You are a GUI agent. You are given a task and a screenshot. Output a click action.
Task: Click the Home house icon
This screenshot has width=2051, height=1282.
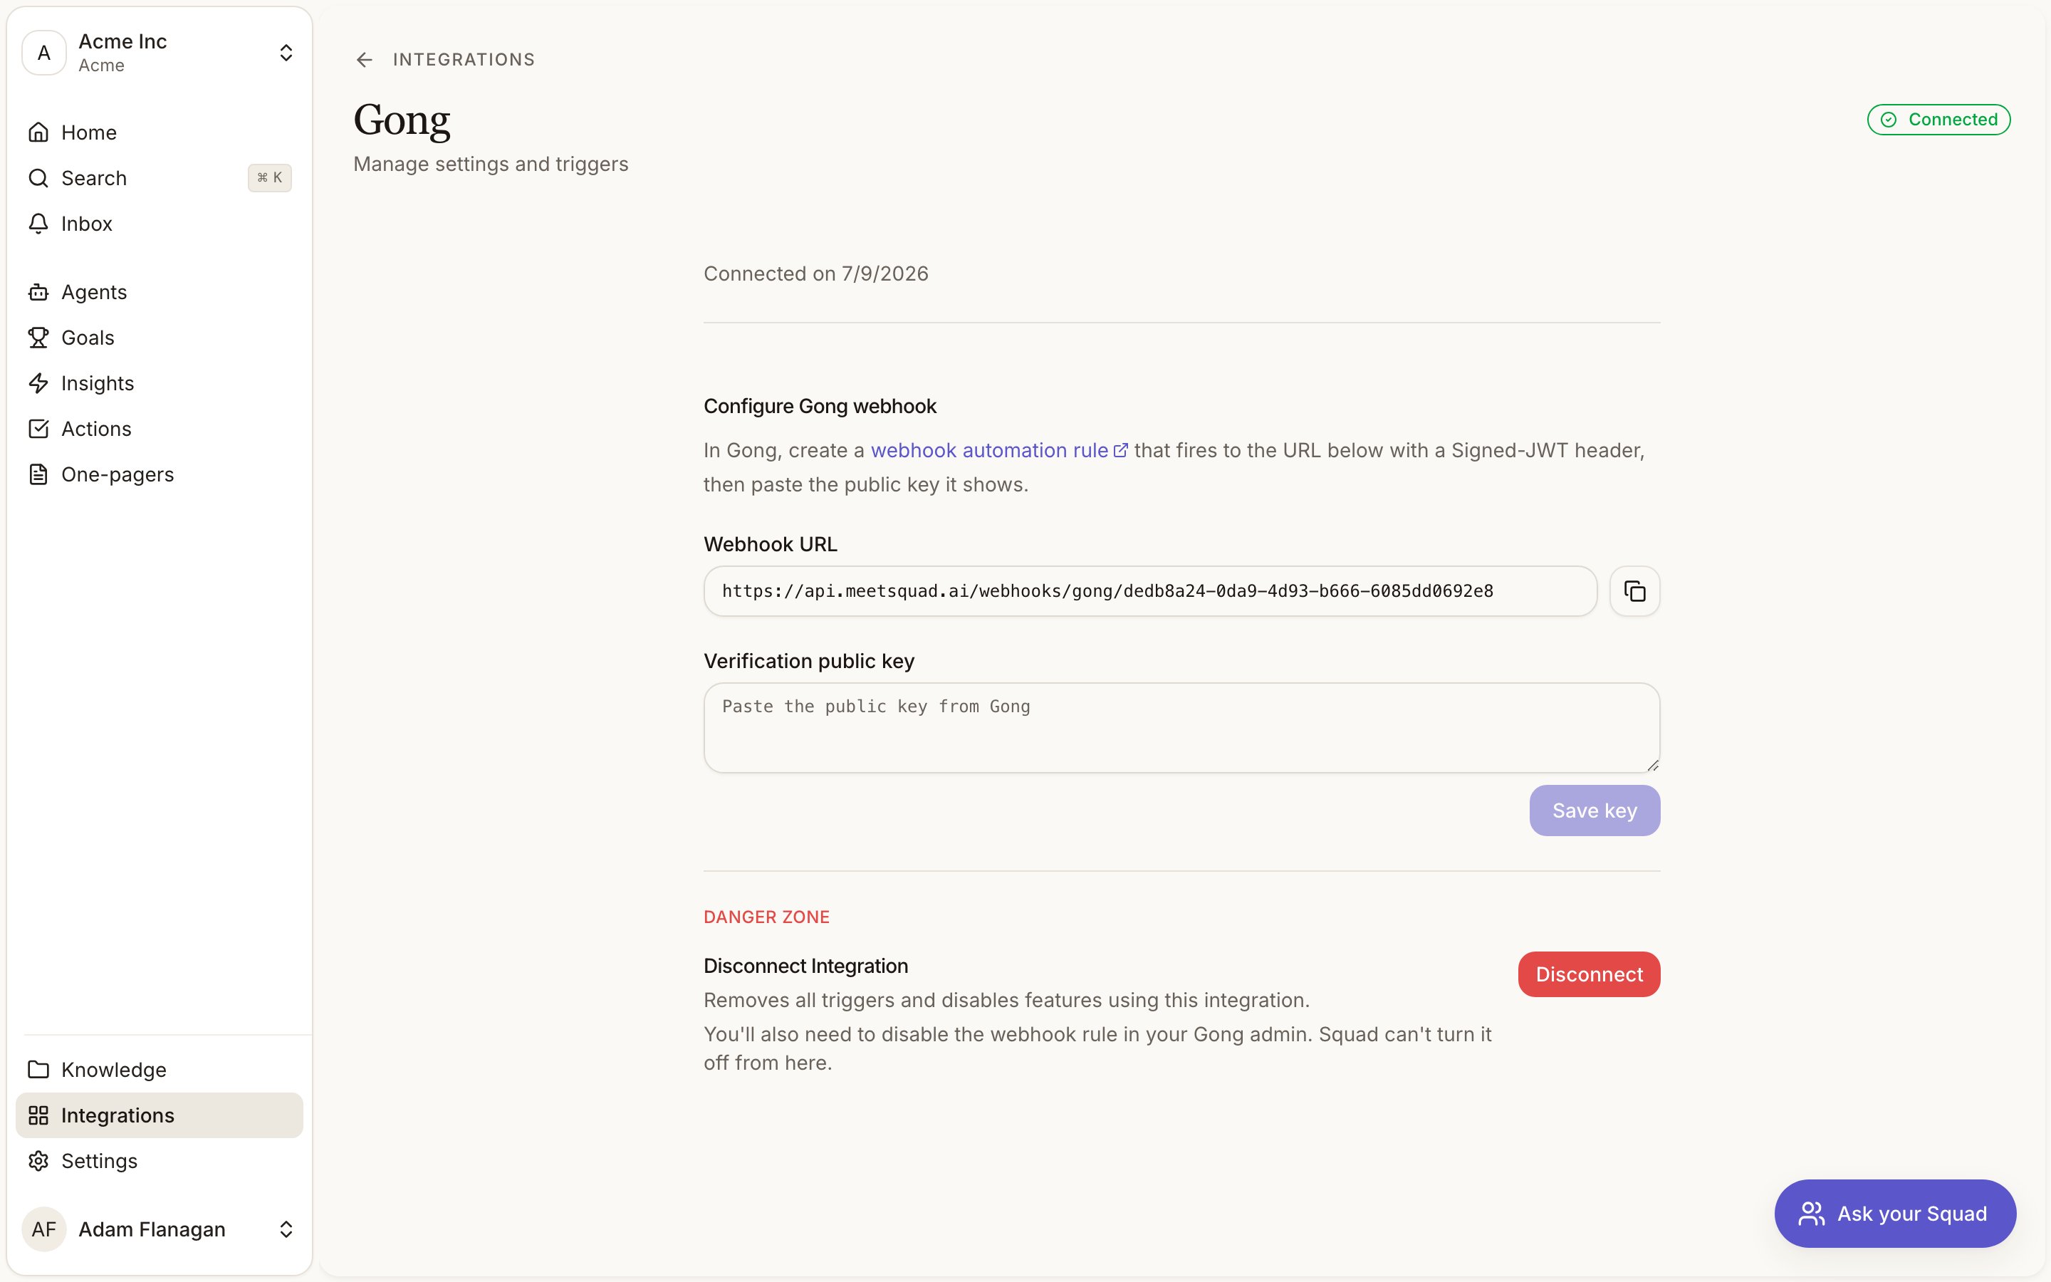[x=38, y=132]
